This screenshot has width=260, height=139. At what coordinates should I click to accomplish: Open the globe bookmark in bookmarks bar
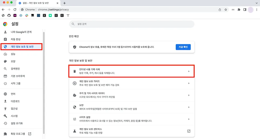click(3, 15)
